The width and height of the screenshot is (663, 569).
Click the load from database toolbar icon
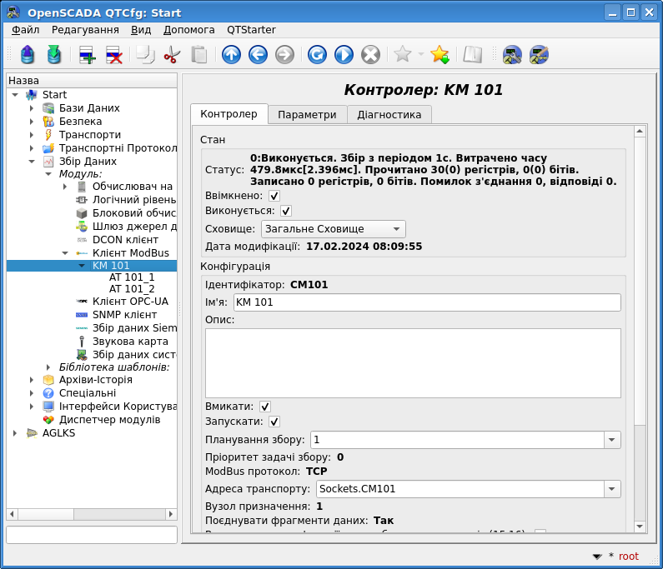click(x=28, y=55)
